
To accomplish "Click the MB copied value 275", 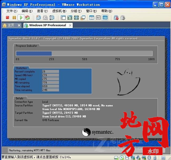I will coord(51,79).
